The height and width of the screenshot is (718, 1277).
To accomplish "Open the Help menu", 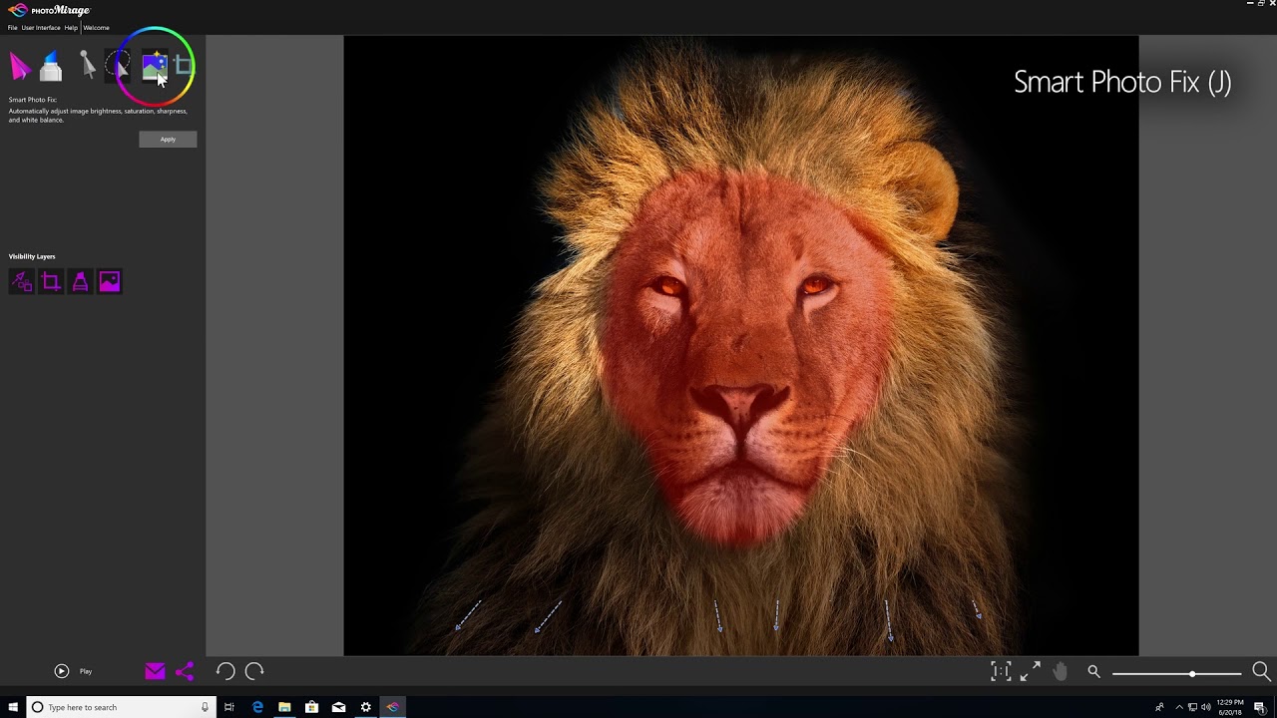I will pyautogui.click(x=71, y=28).
